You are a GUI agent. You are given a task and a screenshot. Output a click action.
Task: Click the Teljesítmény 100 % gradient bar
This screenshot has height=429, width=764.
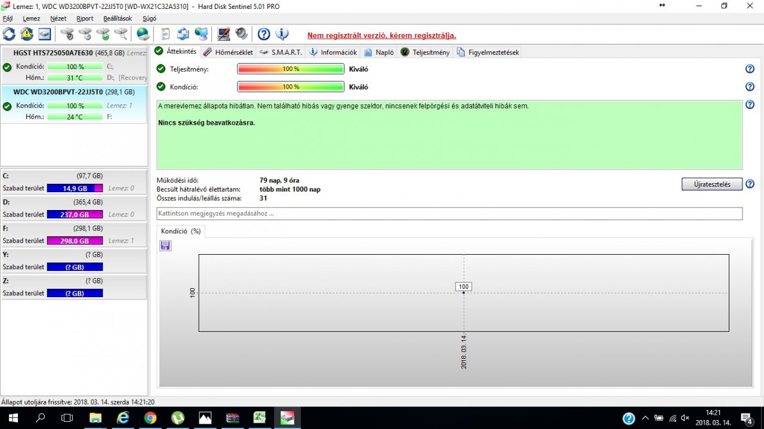pyautogui.click(x=291, y=69)
